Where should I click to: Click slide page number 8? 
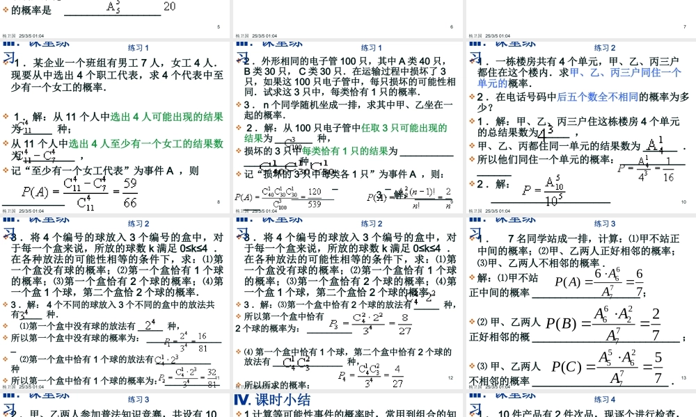pos(219,202)
